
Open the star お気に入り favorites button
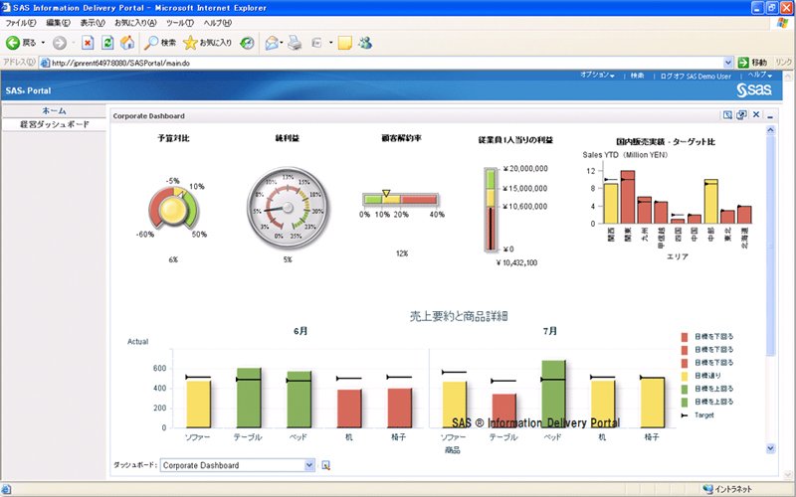click(207, 43)
